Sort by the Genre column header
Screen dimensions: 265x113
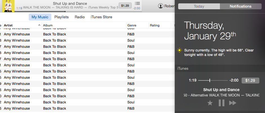pyautogui.click(x=137, y=25)
